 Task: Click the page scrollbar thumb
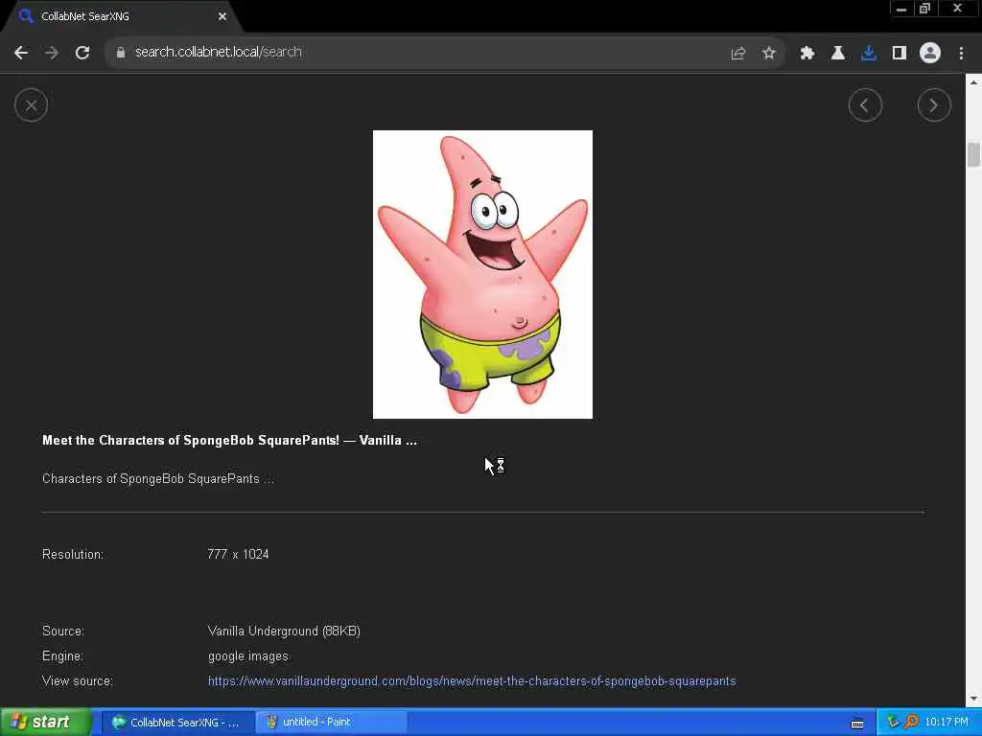tap(973, 154)
